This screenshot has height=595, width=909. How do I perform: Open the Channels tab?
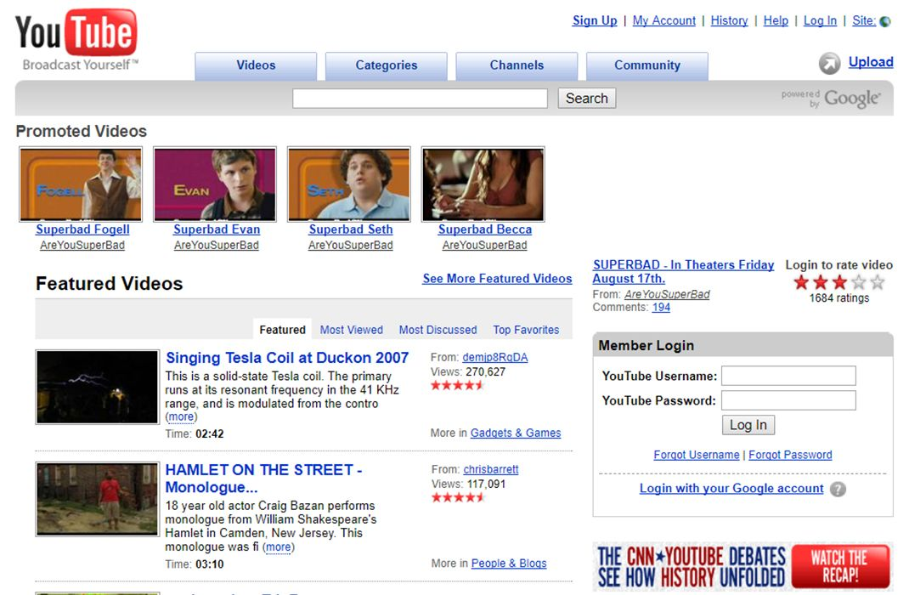point(517,65)
